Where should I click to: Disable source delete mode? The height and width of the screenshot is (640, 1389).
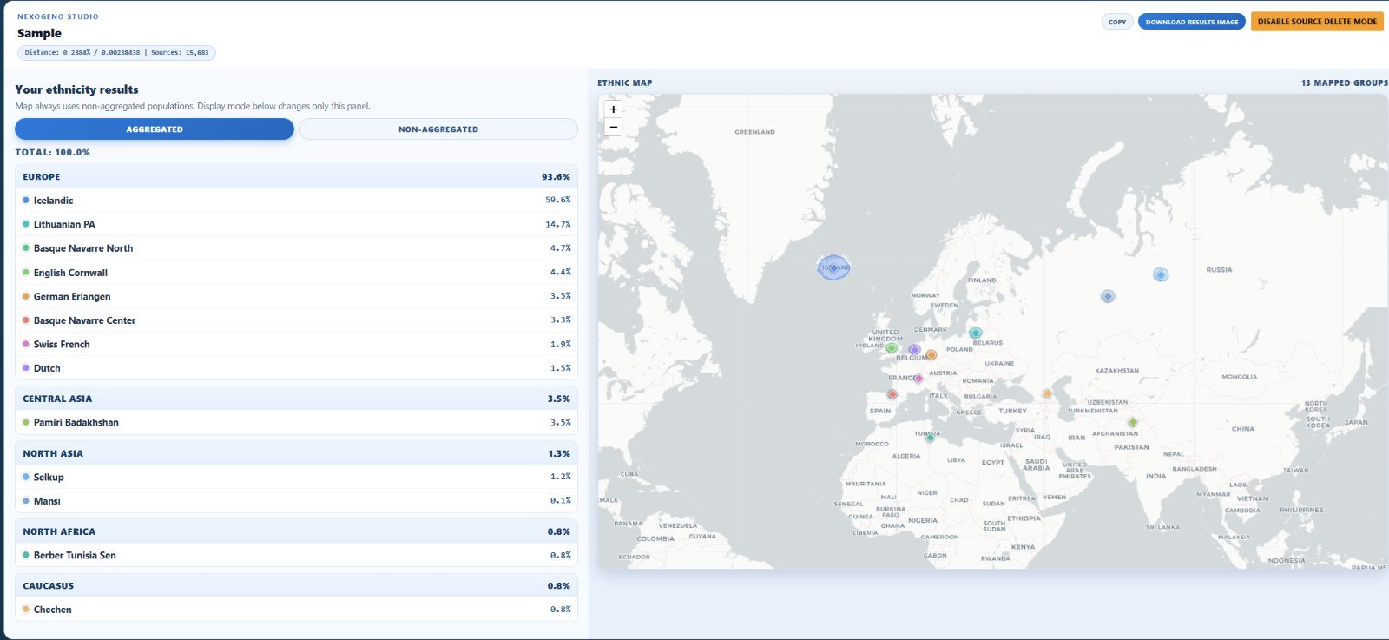(x=1316, y=22)
